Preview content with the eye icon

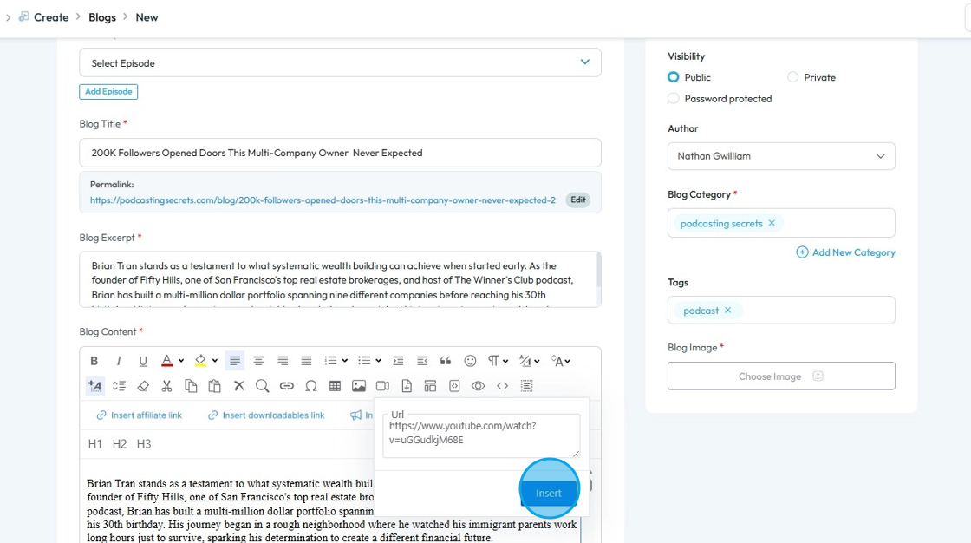click(478, 386)
